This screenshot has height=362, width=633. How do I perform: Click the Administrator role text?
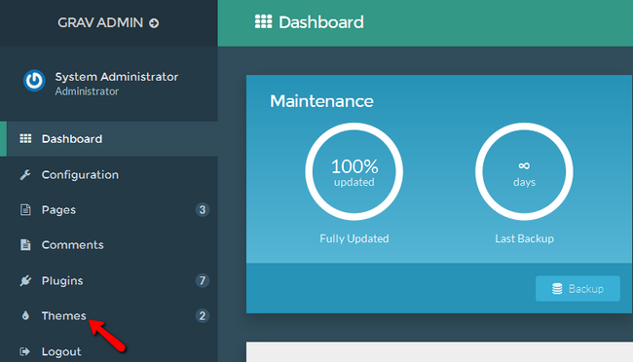click(x=87, y=91)
